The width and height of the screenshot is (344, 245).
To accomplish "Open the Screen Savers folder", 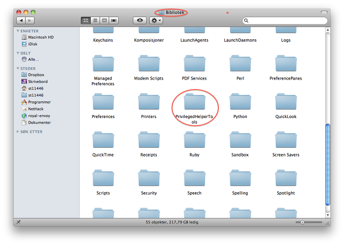I will 286,141.
